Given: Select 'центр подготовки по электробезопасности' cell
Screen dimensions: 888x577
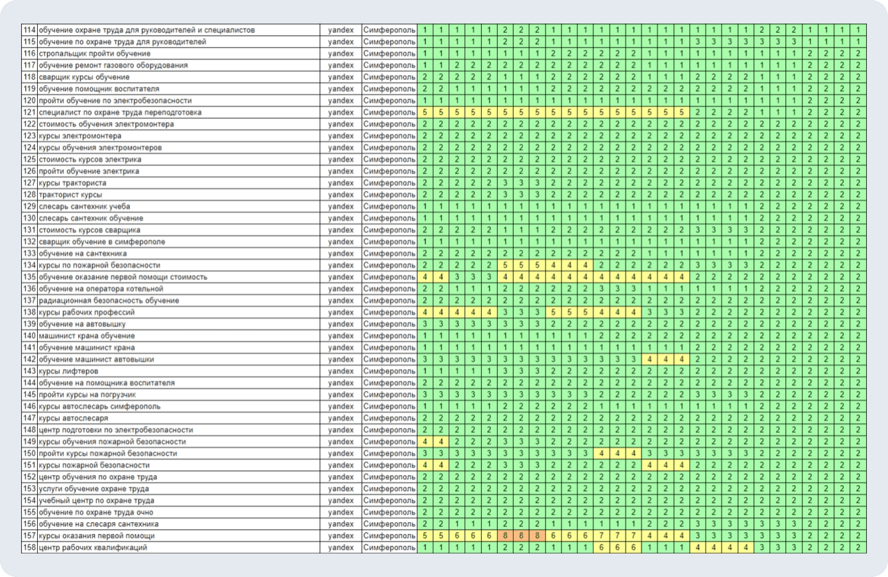Looking at the screenshot, I should (178, 431).
